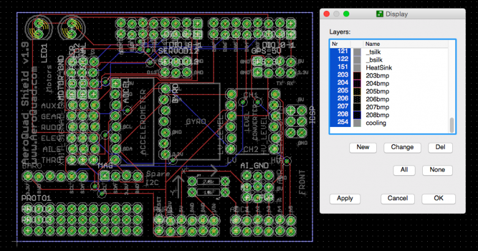The height and width of the screenshot is (251, 478).
Task: Apply the layer display settings
Action: [345, 198]
